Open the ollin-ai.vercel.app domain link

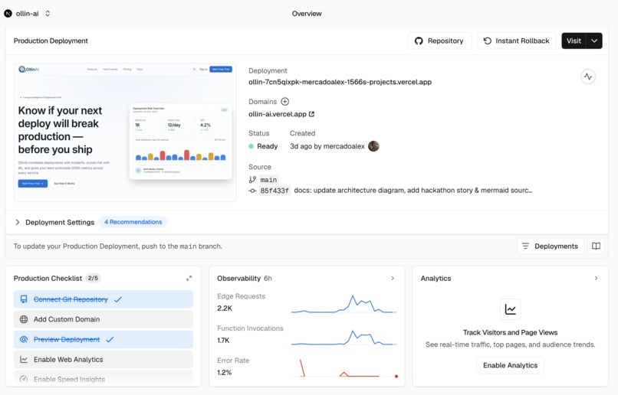277,114
